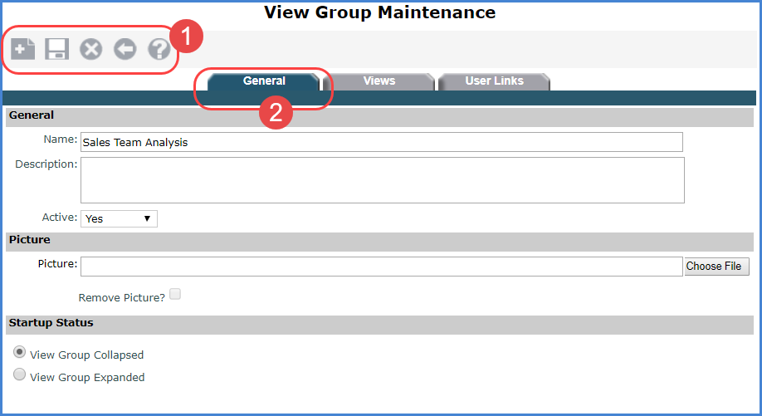
Task: Choose the View Group Expanded radio option
Action: tap(19, 375)
